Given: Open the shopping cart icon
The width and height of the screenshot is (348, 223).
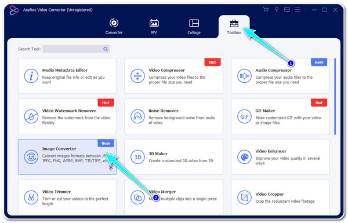Looking at the screenshot, I should [266, 9].
